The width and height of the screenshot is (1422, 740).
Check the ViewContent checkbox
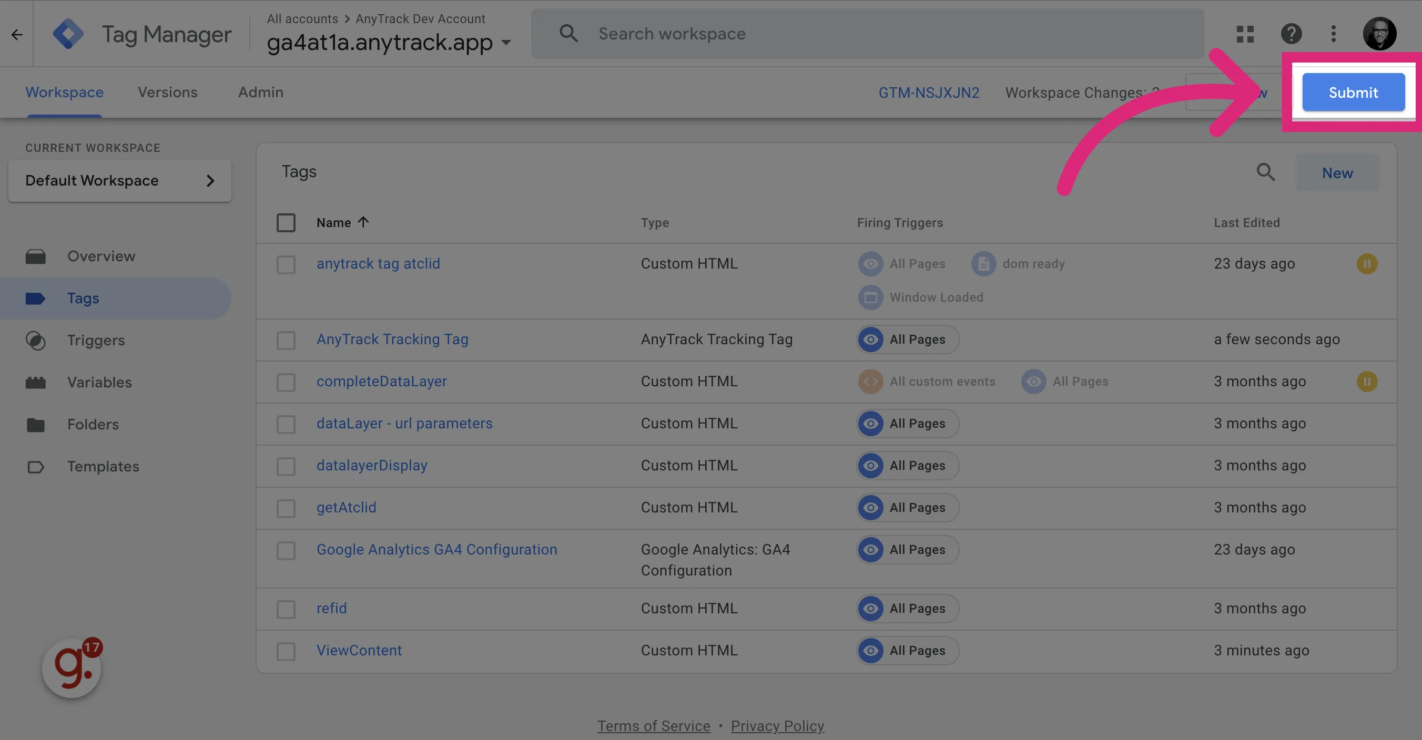coord(286,651)
